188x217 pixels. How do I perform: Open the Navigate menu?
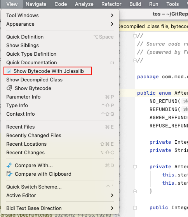(36, 4)
